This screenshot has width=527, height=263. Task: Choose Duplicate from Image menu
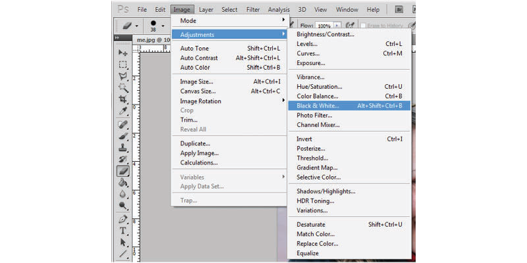(x=229, y=143)
